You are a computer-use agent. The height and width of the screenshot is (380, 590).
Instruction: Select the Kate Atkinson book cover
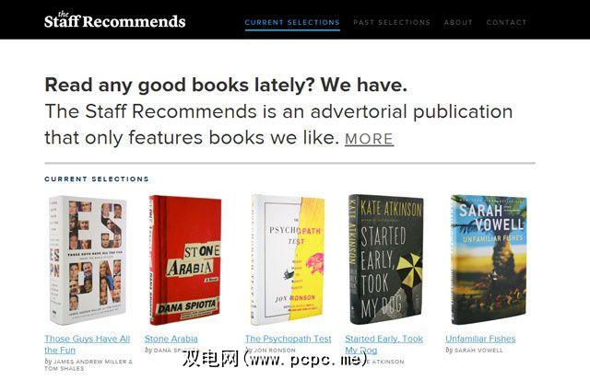pyautogui.click(x=386, y=259)
